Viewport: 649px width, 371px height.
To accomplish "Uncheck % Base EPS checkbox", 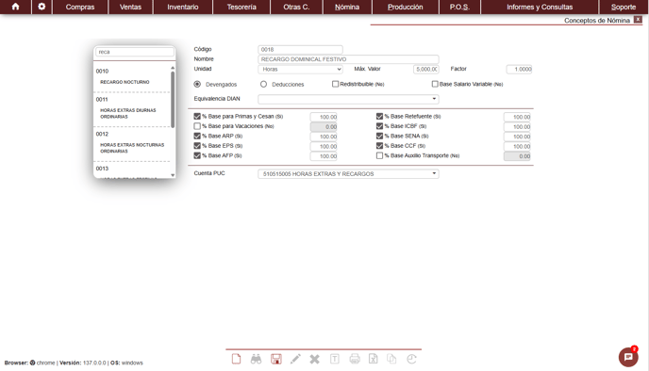I will 197,146.
